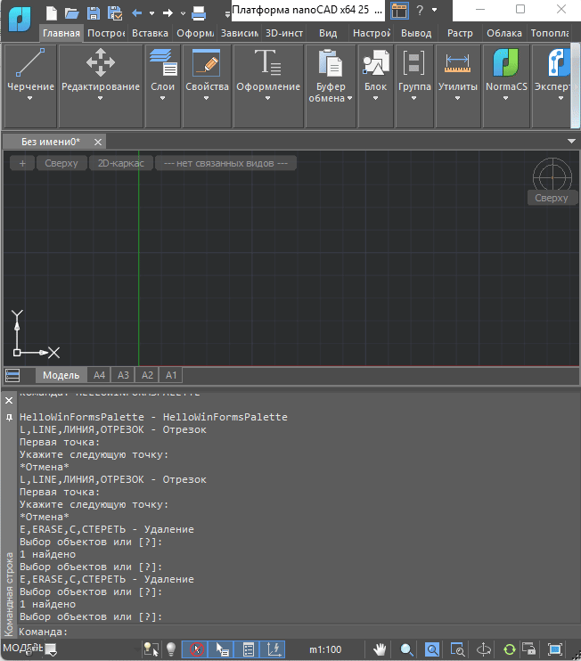
Task: Open quick access toolbar customize arrow
Action: coord(228,15)
